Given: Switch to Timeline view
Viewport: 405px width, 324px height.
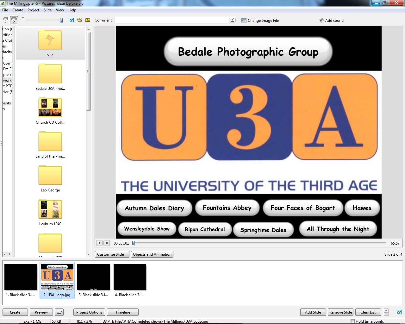Looking at the screenshot, I should point(123,312).
